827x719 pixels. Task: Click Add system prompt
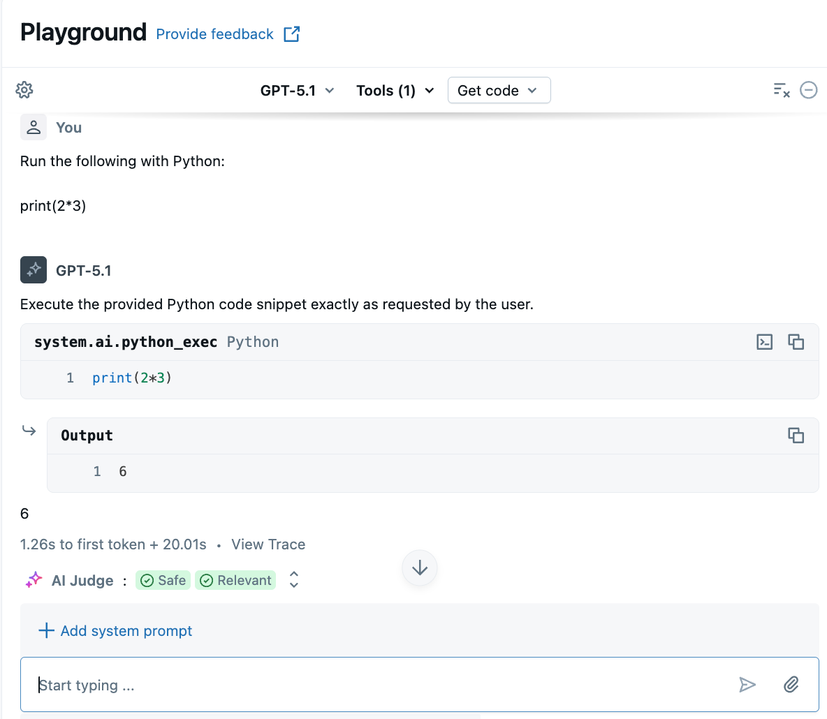[115, 630]
